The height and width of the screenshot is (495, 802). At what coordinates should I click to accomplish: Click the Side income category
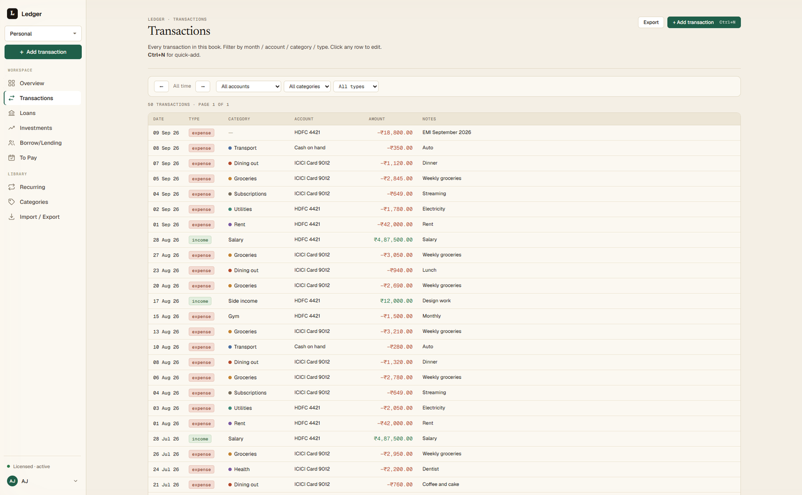243,301
